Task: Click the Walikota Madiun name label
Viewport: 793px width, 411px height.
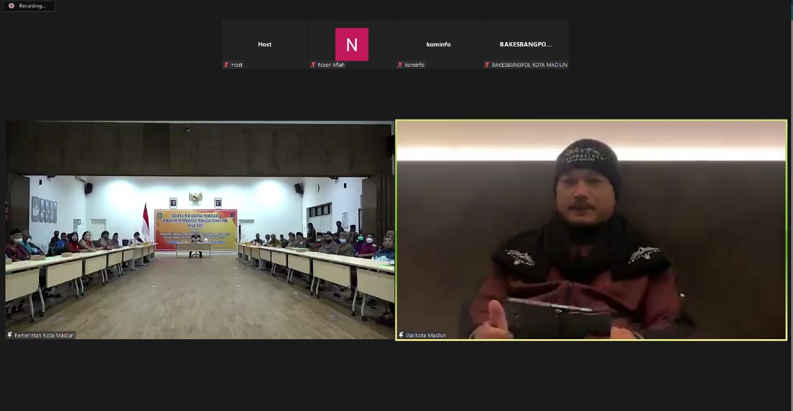Action: [426, 335]
